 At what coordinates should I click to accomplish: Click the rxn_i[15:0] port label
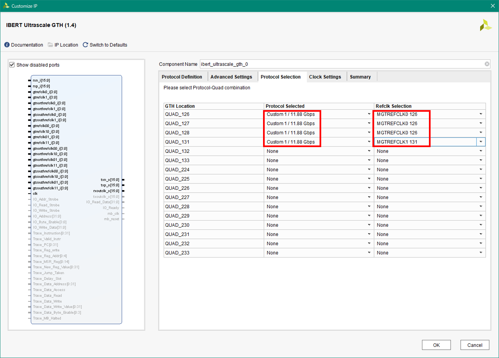(41, 80)
